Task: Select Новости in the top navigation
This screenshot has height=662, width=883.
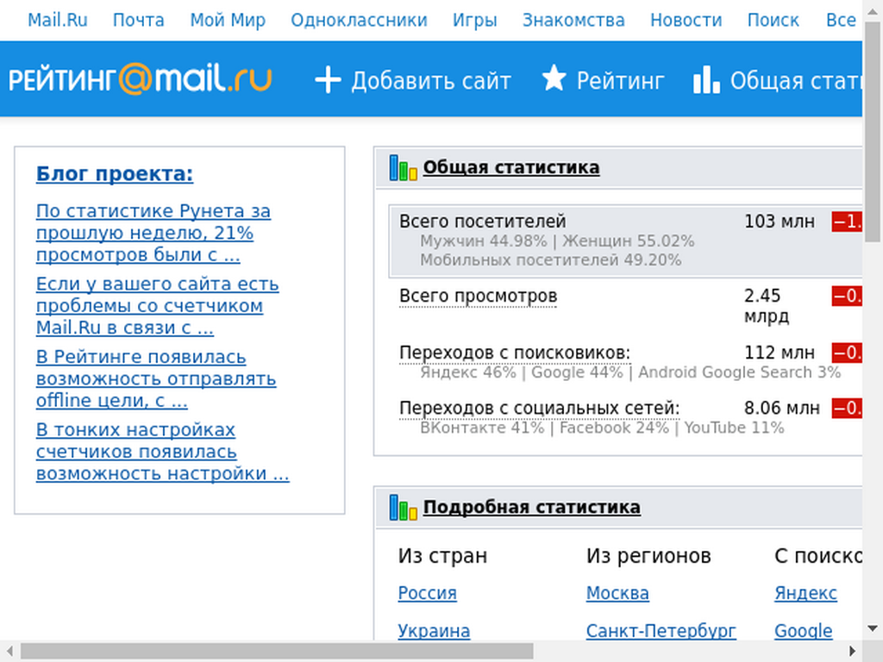Action: point(686,21)
